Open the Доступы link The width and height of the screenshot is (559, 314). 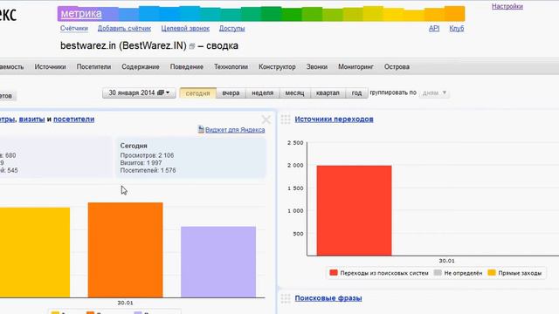click(231, 28)
